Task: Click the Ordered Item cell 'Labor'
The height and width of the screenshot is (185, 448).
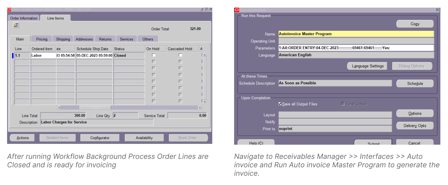Action: (x=43, y=55)
